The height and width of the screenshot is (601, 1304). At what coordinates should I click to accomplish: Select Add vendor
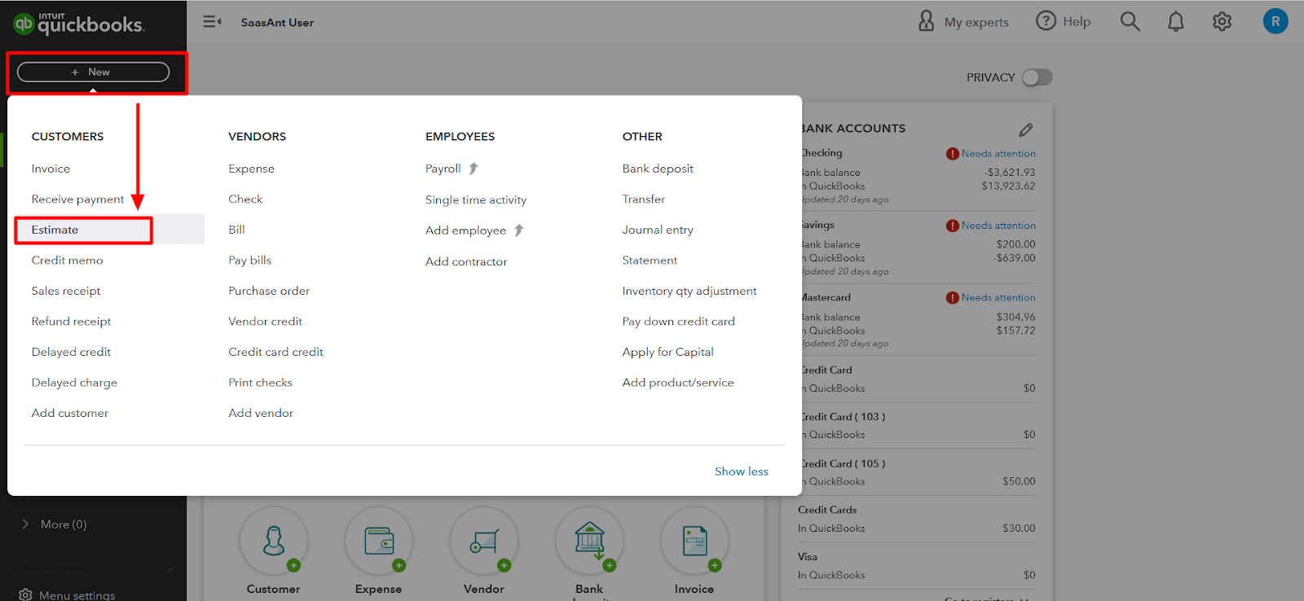point(261,413)
